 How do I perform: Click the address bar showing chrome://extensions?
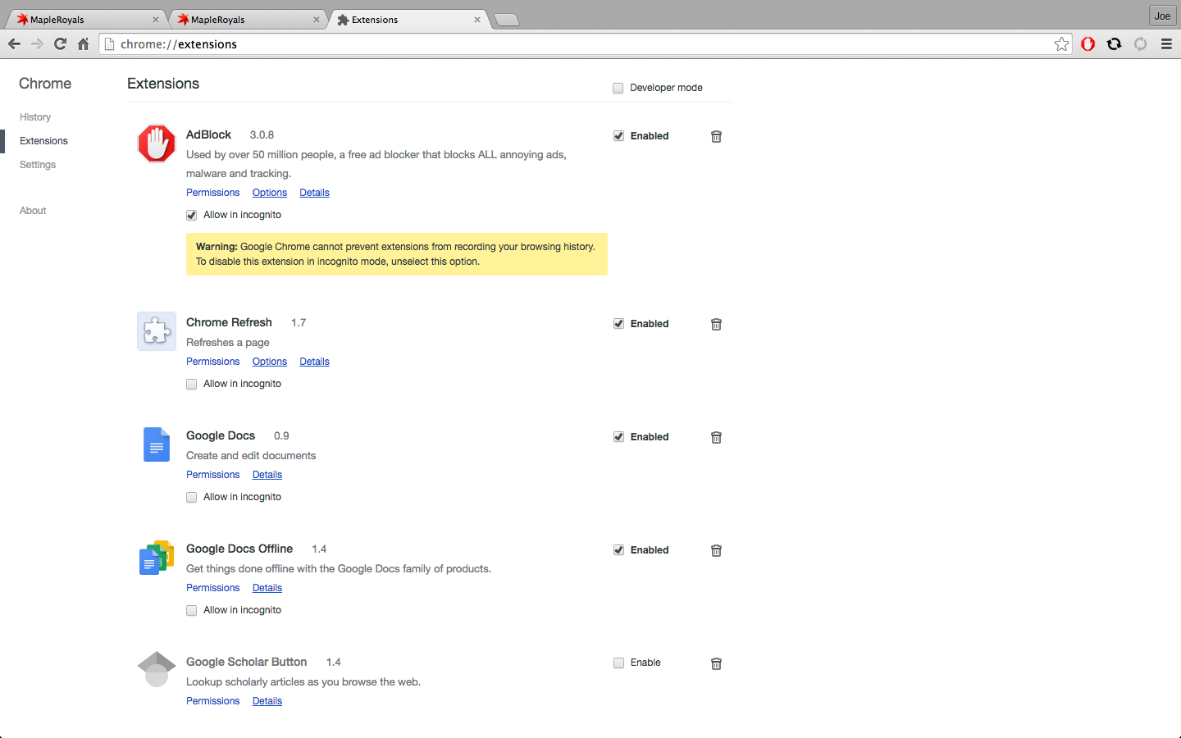(x=586, y=44)
